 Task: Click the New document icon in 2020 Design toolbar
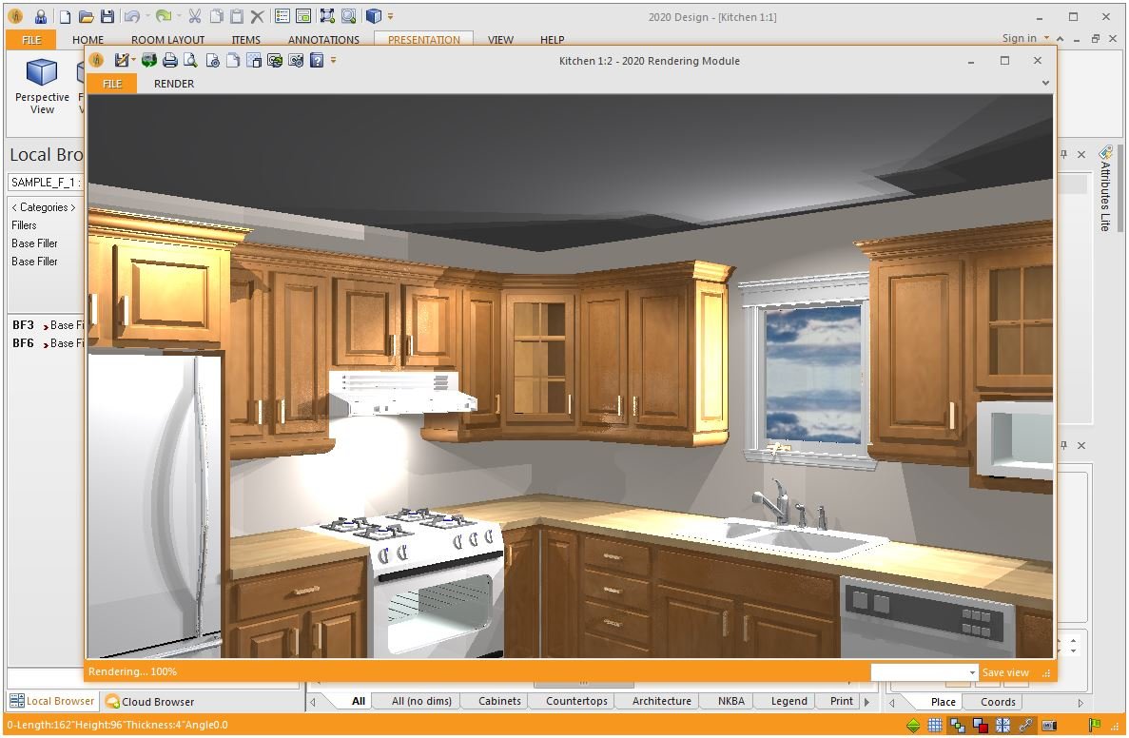point(65,16)
